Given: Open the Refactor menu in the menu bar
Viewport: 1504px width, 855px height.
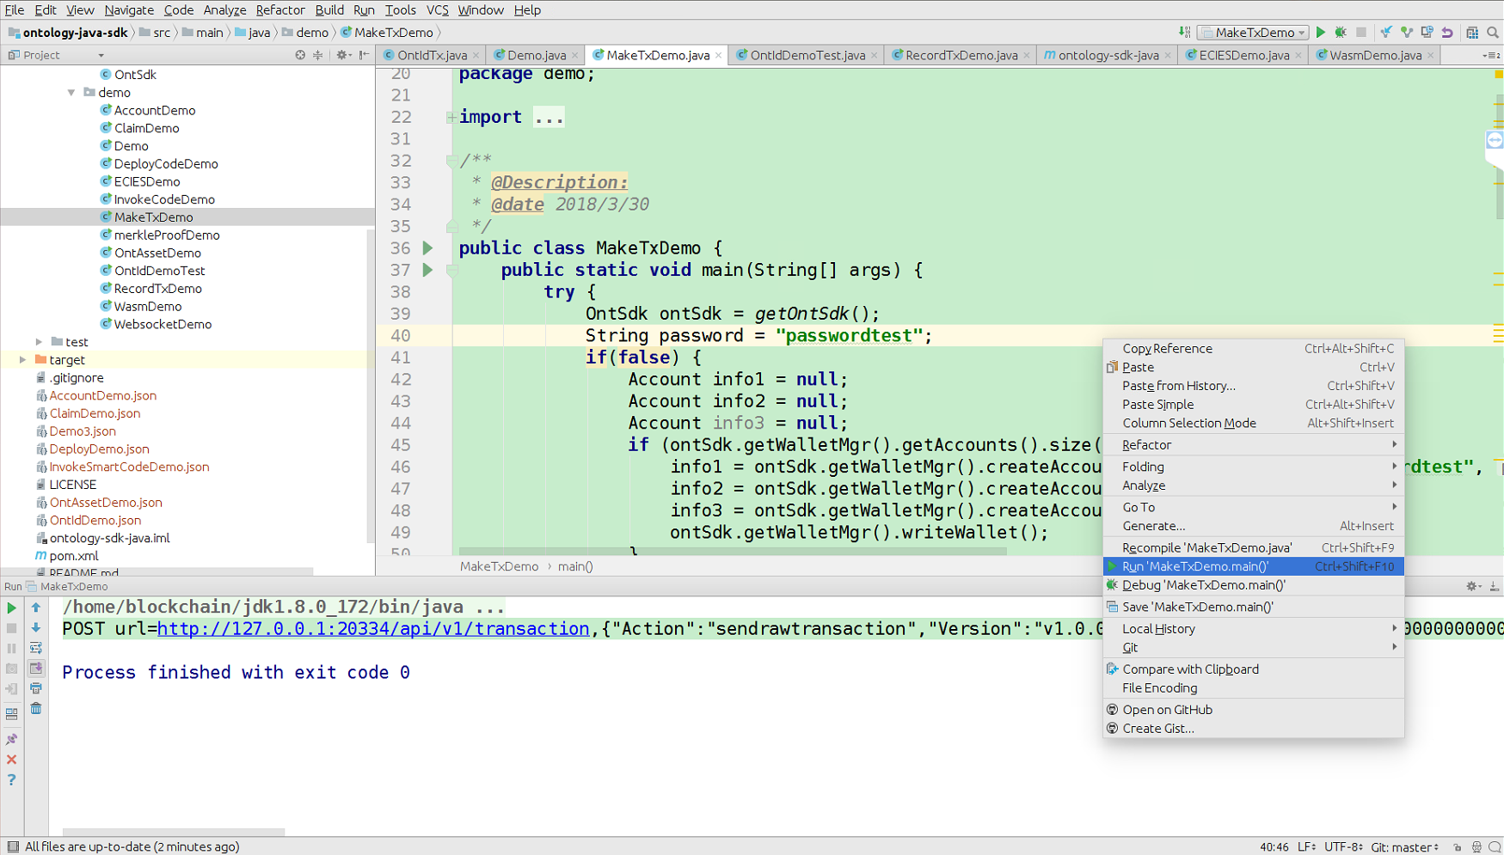Looking at the screenshot, I should 280,10.
